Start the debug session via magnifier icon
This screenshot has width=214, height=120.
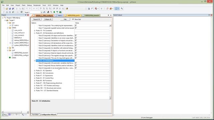click(x=96, y=9)
